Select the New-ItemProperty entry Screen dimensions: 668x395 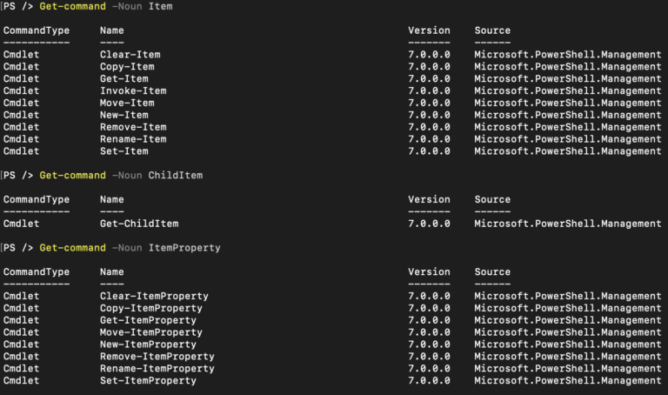click(x=148, y=345)
